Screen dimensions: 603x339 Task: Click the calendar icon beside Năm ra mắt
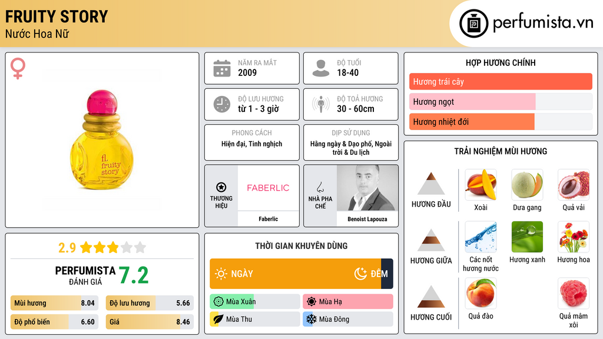222,68
